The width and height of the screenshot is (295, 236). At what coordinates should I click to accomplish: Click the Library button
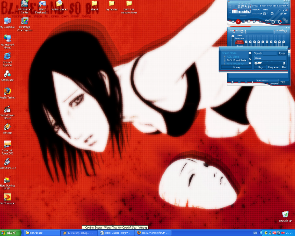click(236, 67)
